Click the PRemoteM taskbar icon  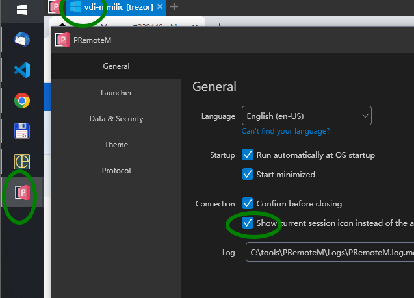(23, 192)
